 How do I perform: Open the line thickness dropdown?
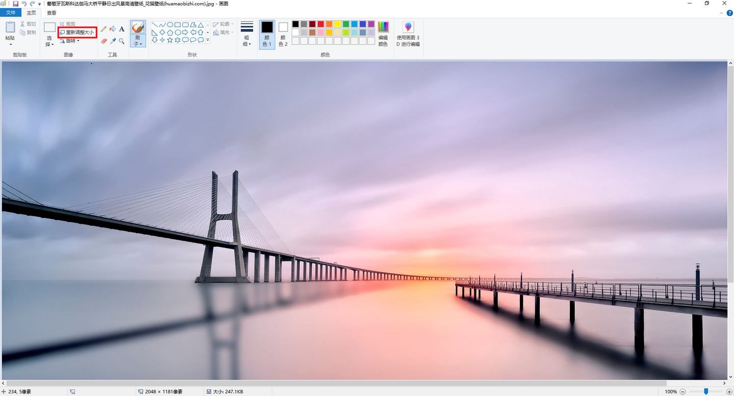coord(247,34)
